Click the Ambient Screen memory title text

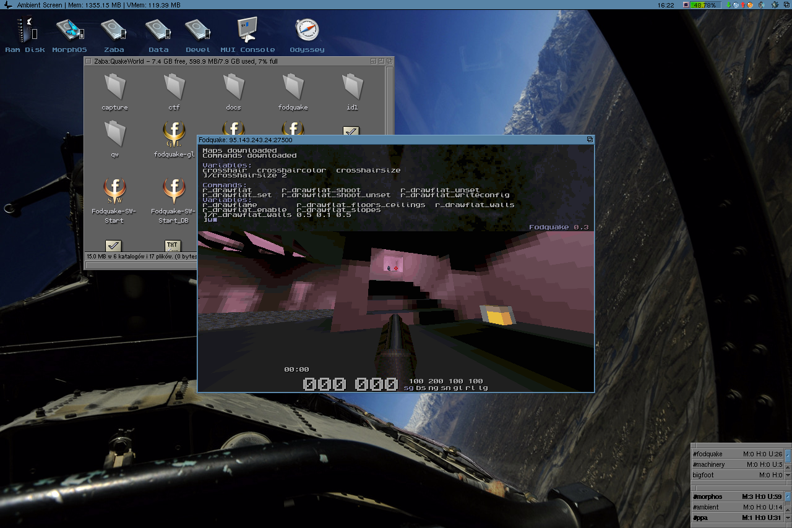pos(98,5)
